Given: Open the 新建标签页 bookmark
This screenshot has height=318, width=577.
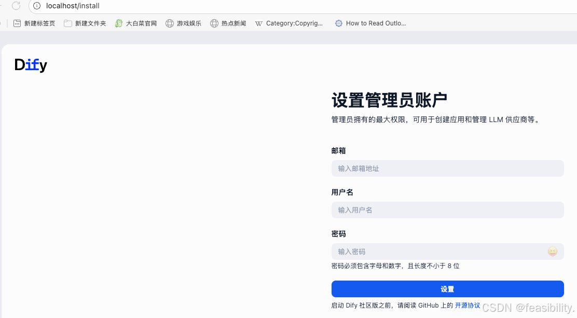Looking at the screenshot, I should point(34,23).
